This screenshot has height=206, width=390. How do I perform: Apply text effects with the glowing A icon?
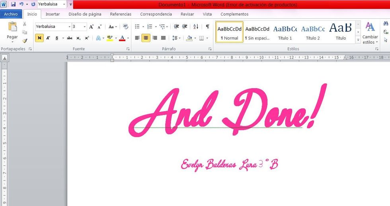99,38
